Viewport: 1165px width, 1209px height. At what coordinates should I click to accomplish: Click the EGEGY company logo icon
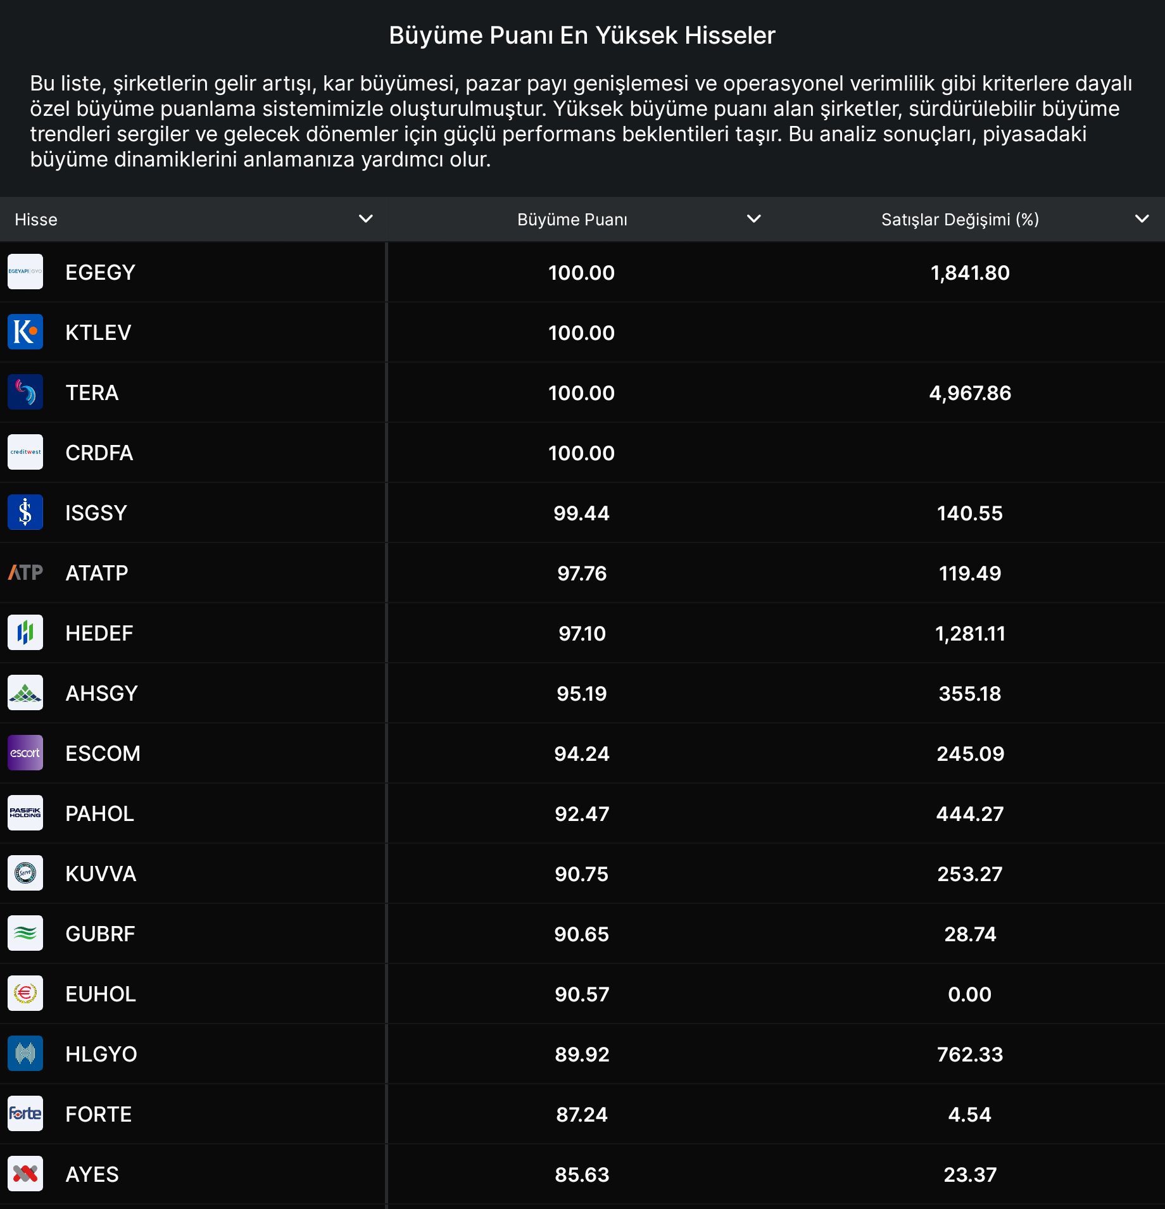25,272
